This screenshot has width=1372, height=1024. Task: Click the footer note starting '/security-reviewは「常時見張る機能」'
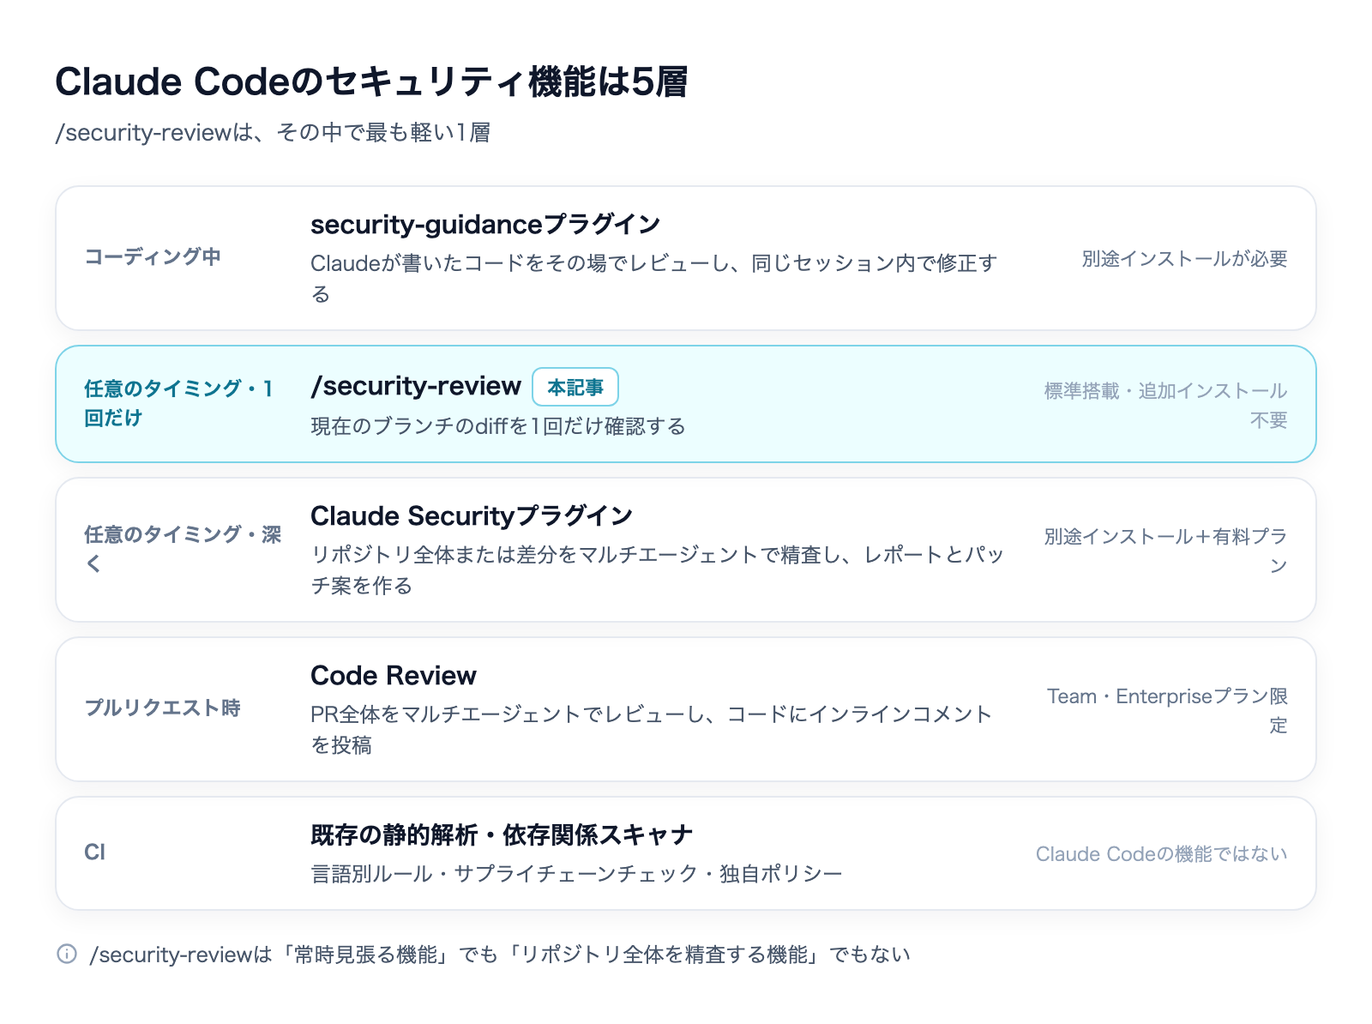point(500,955)
